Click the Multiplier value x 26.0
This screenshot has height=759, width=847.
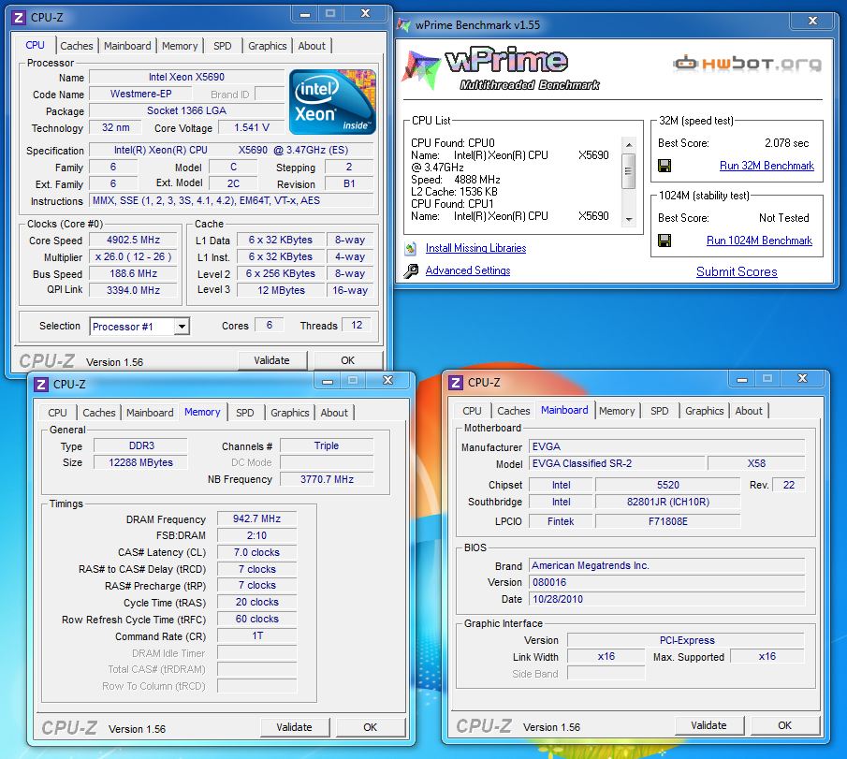[134, 257]
